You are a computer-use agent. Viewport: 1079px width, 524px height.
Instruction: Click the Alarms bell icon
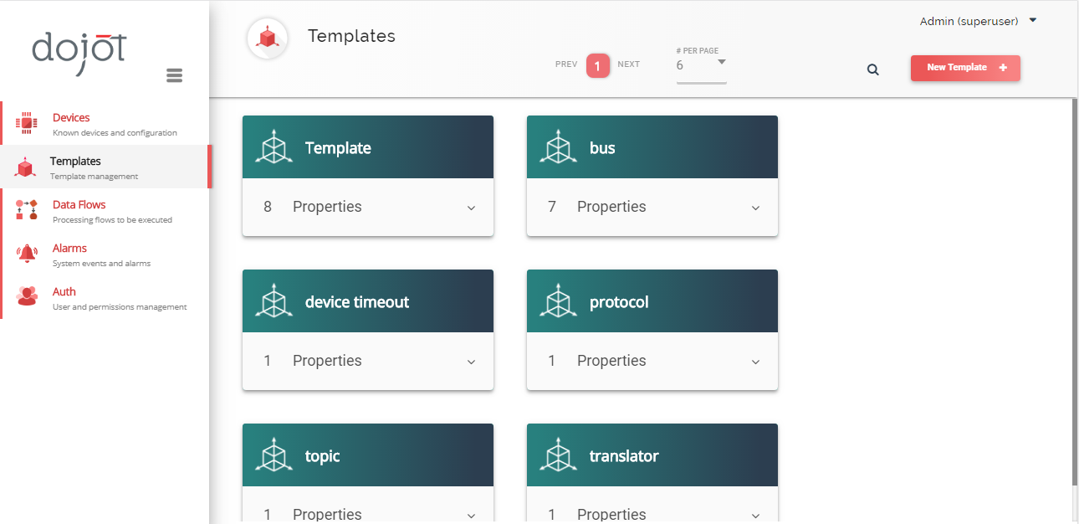click(x=25, y=254)
